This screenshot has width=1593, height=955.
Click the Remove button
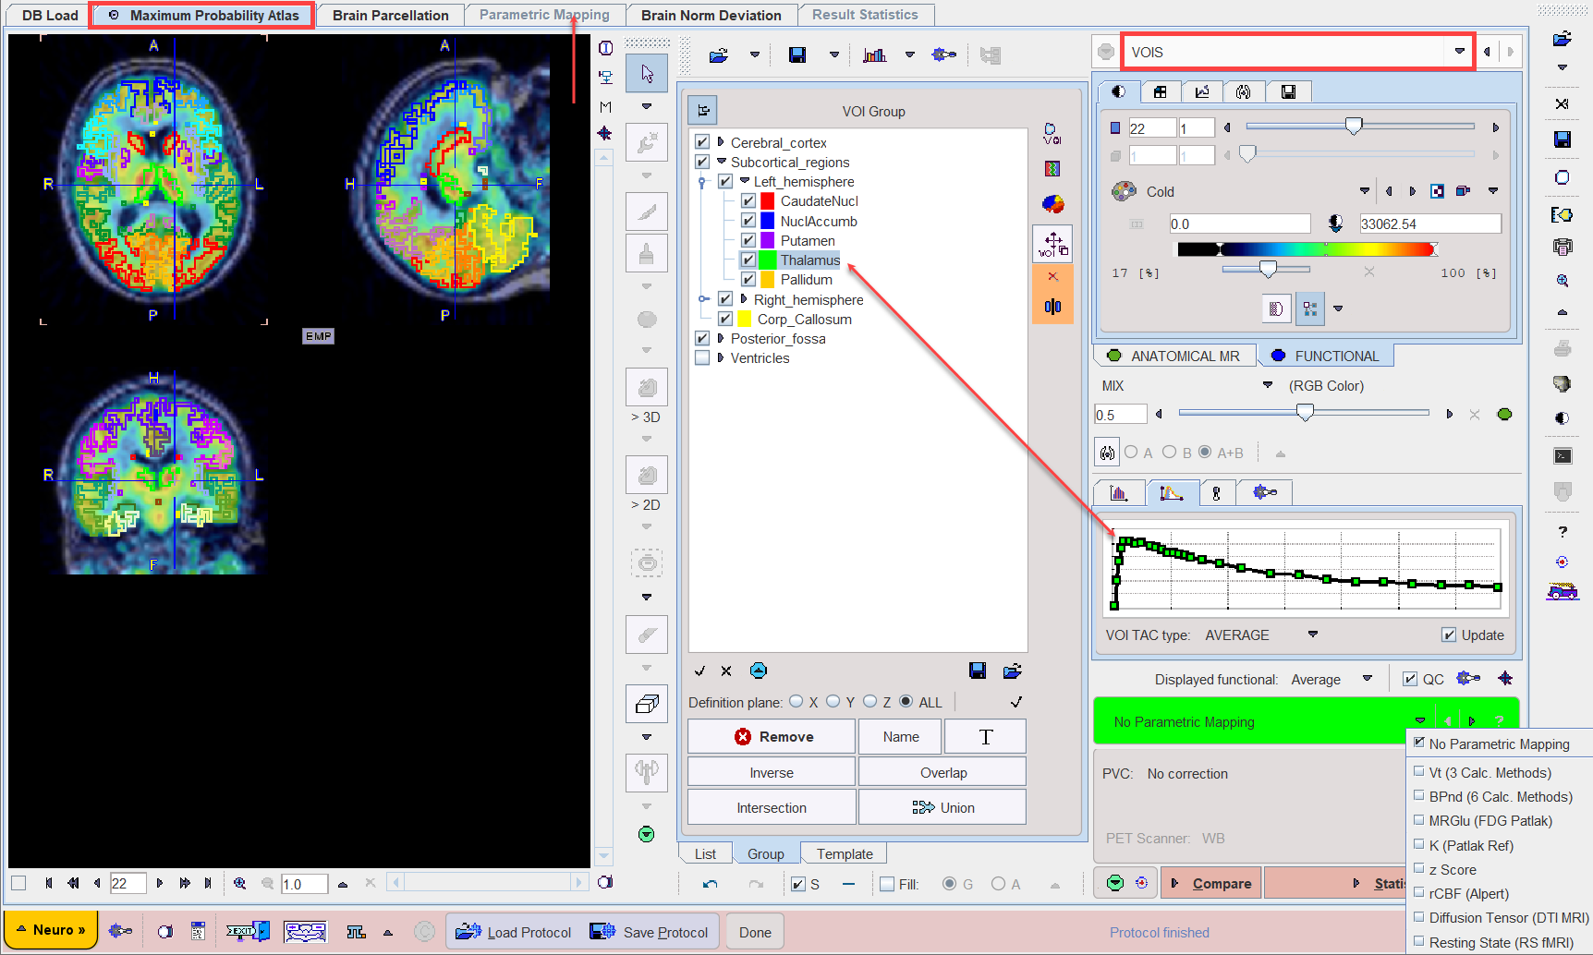[772, 736]
